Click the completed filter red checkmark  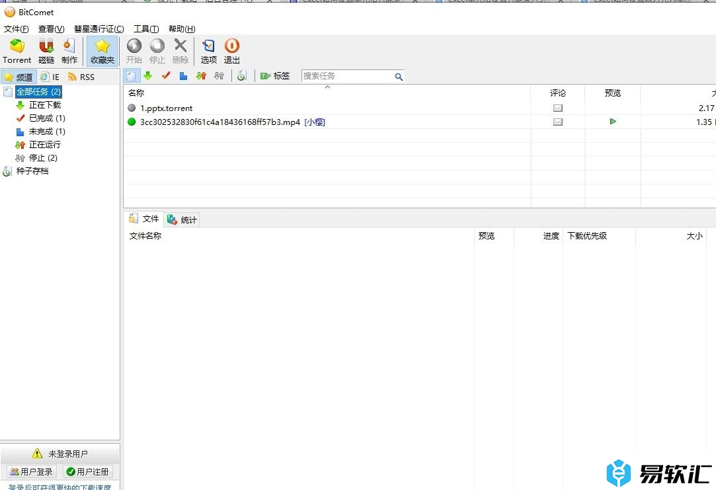click(166, 76)
